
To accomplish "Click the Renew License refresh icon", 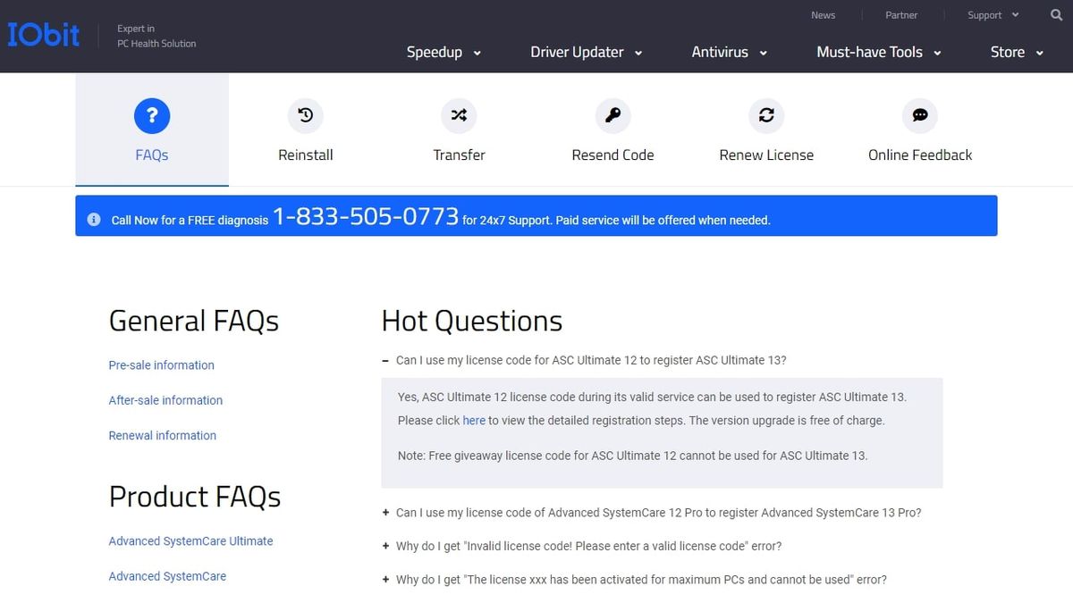I will [766, 115].
